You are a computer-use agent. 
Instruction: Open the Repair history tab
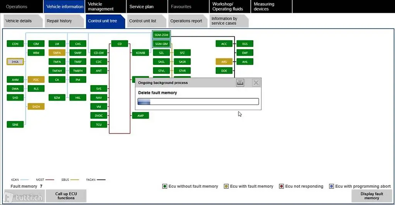click(59, 21)
